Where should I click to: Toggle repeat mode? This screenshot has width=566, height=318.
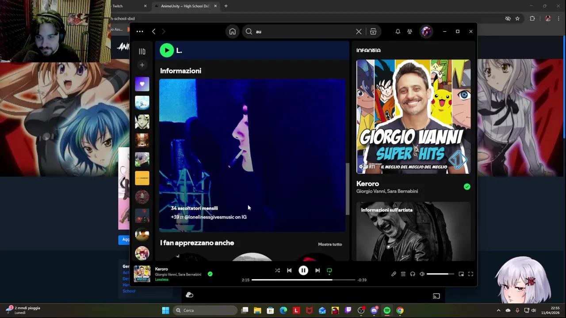tap(329, 270)
